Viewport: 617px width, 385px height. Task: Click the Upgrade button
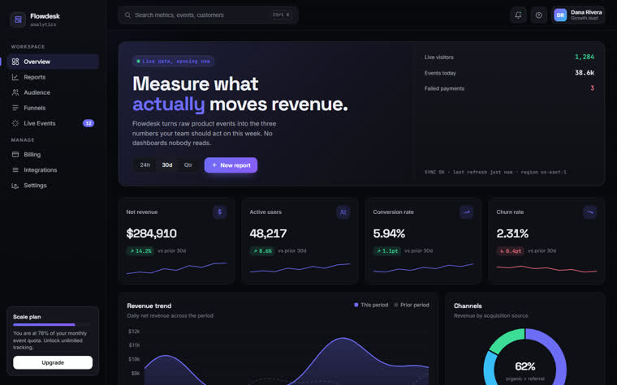(53, 362)
